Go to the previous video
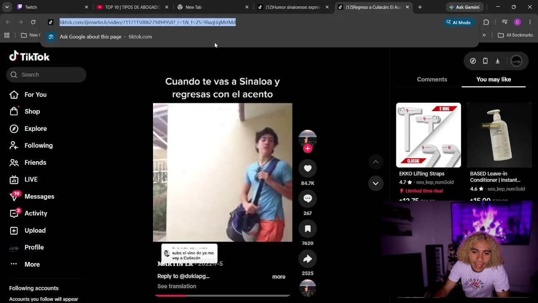Screen dimensions: 538x303 pyautogui.click(x=376, y=162)
